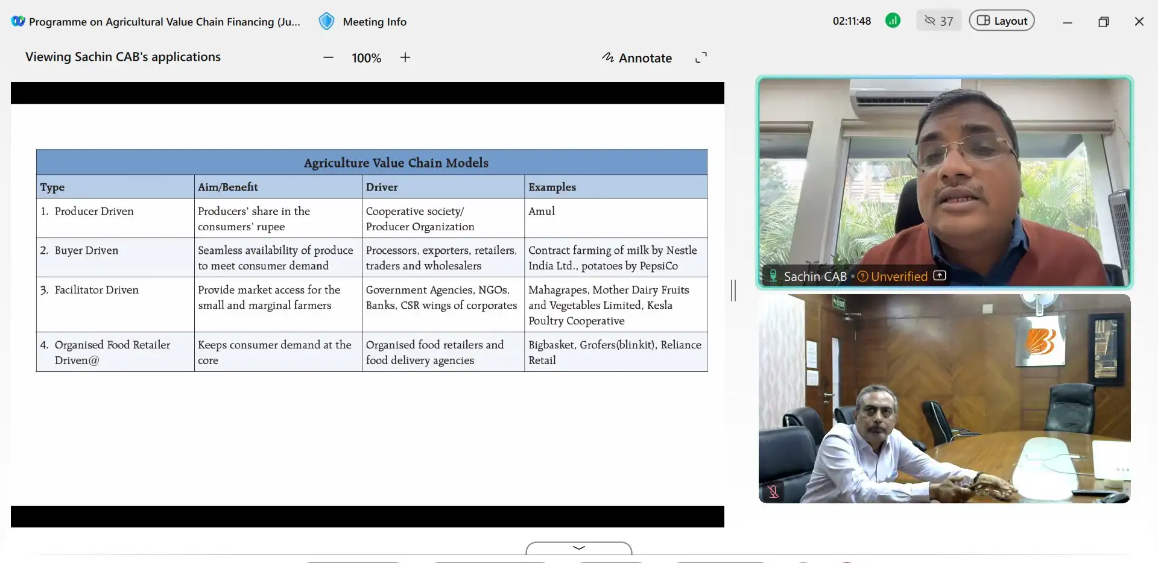
Task: Open the Layout options button
Action: pos(1002,20)
